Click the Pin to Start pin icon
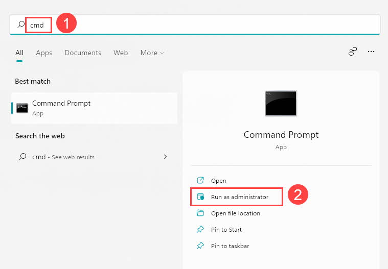 click(200, 230)
